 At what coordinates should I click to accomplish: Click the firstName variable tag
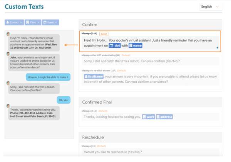94,77
